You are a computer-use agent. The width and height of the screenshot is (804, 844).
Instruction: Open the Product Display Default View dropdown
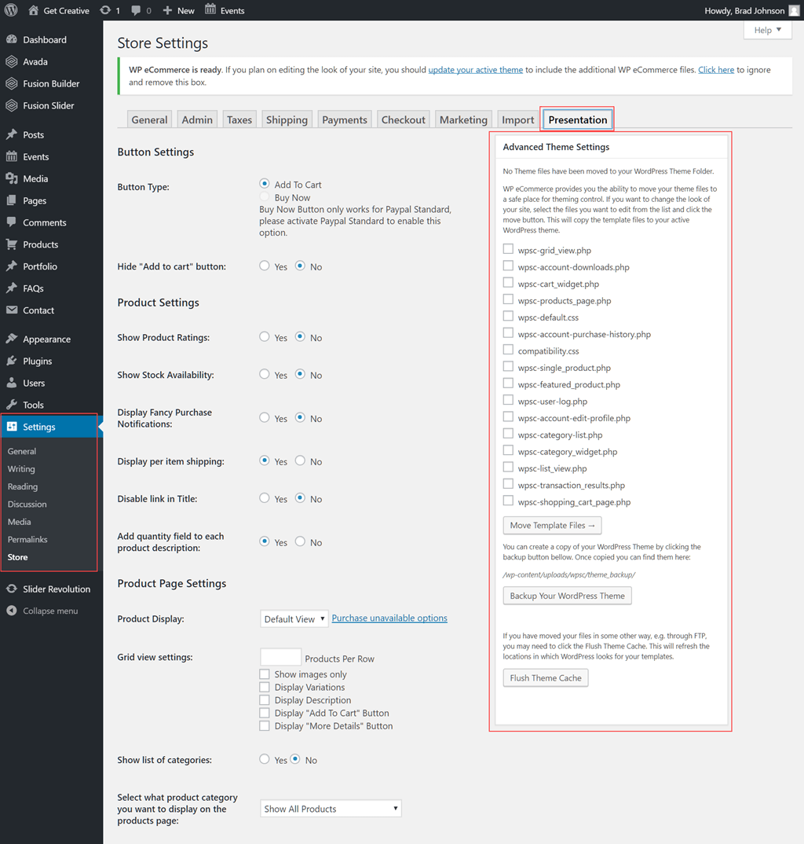[294, 619]
